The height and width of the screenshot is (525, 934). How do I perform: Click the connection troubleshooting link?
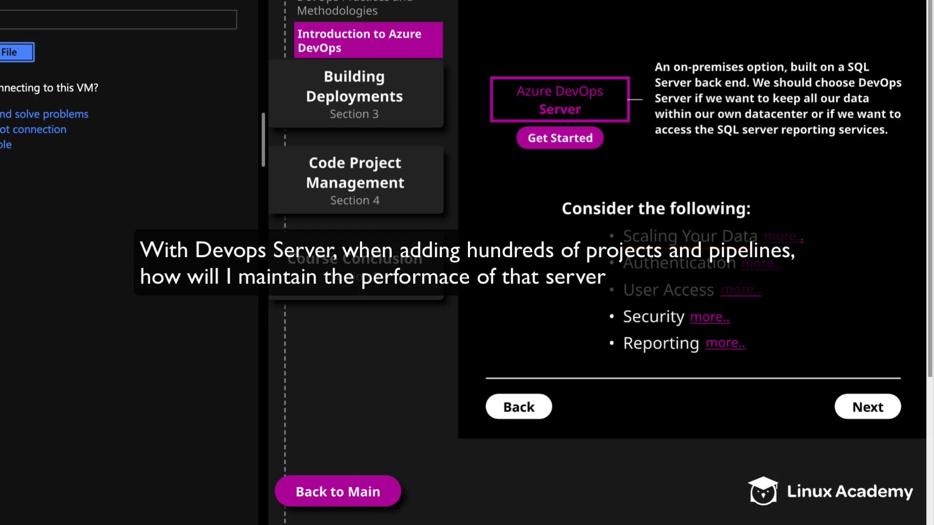click(34, 129)
